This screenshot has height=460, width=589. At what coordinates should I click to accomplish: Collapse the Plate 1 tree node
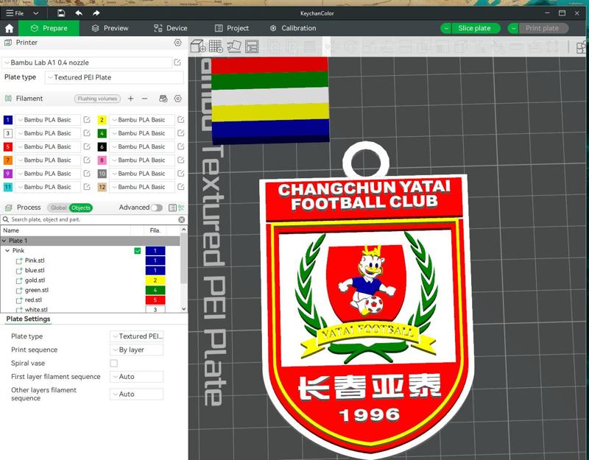coord(4,241)
